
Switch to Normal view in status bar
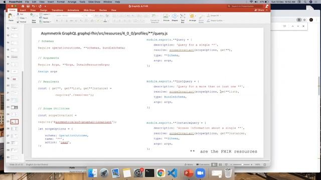[214, 164]
